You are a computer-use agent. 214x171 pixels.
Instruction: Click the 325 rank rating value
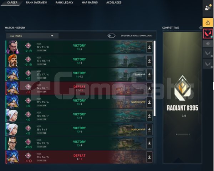click(x=184, y=116)
